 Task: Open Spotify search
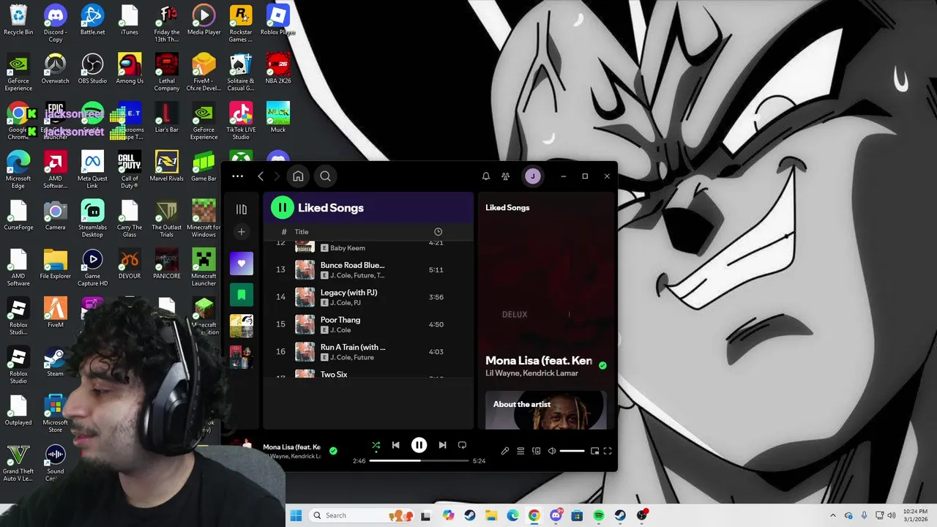click(325, 176)
